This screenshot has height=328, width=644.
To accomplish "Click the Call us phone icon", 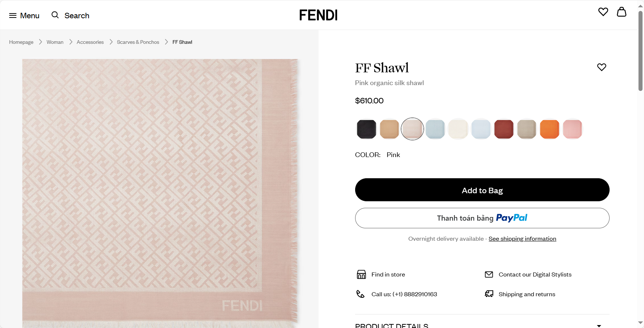I will 360,294.
